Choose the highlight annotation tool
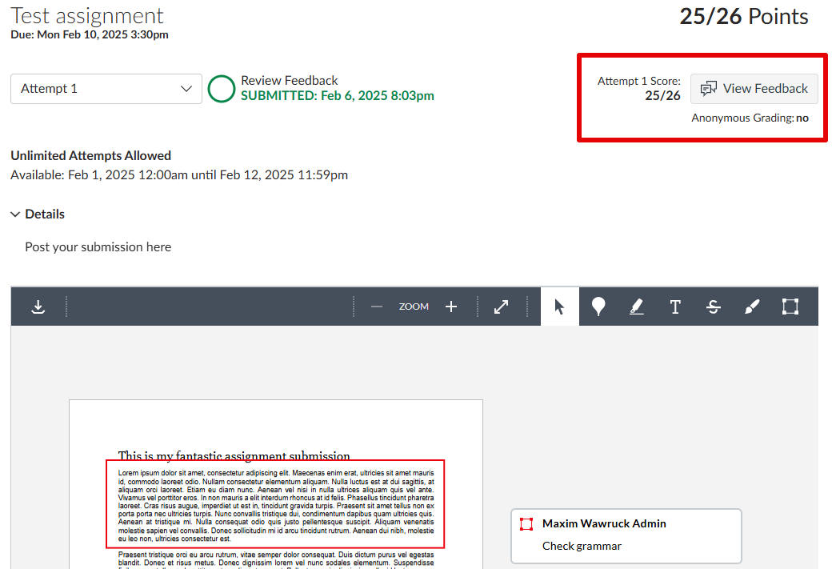The width and height of the screenshot is (832, 569). 636,307
